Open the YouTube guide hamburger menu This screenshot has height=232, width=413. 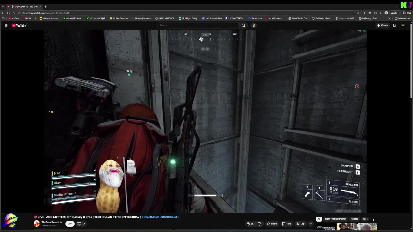coord(6,25)
